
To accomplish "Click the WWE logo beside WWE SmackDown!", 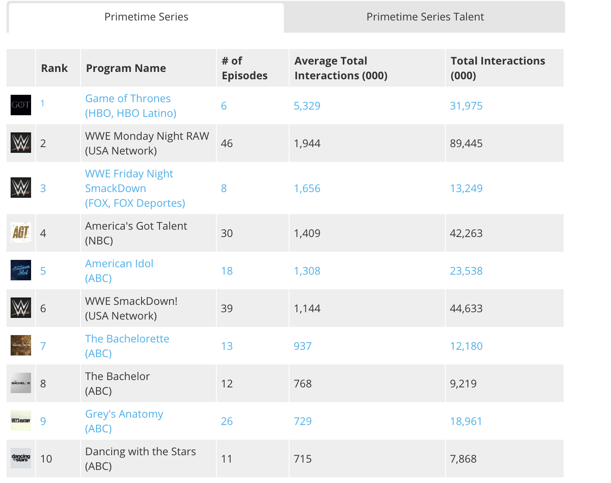I will [x=21, y=308].
